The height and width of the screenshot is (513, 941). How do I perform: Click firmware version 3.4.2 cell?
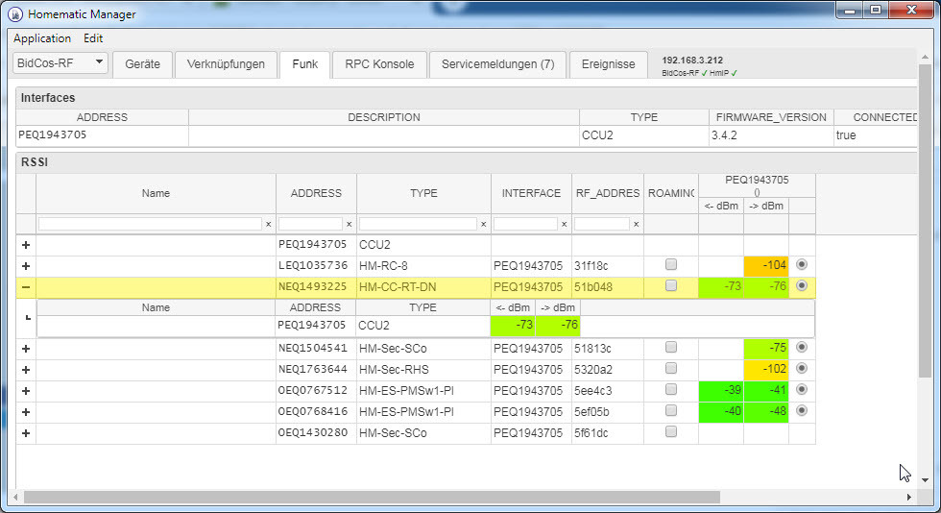(771, 135)
